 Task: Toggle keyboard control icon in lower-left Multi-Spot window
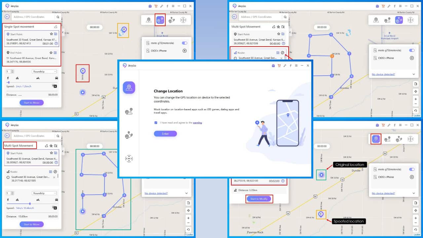tap(55, 208)
